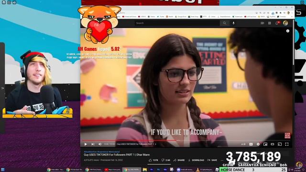Play the YouTube video
Screen dimensions: 306x172
(86, 144)
